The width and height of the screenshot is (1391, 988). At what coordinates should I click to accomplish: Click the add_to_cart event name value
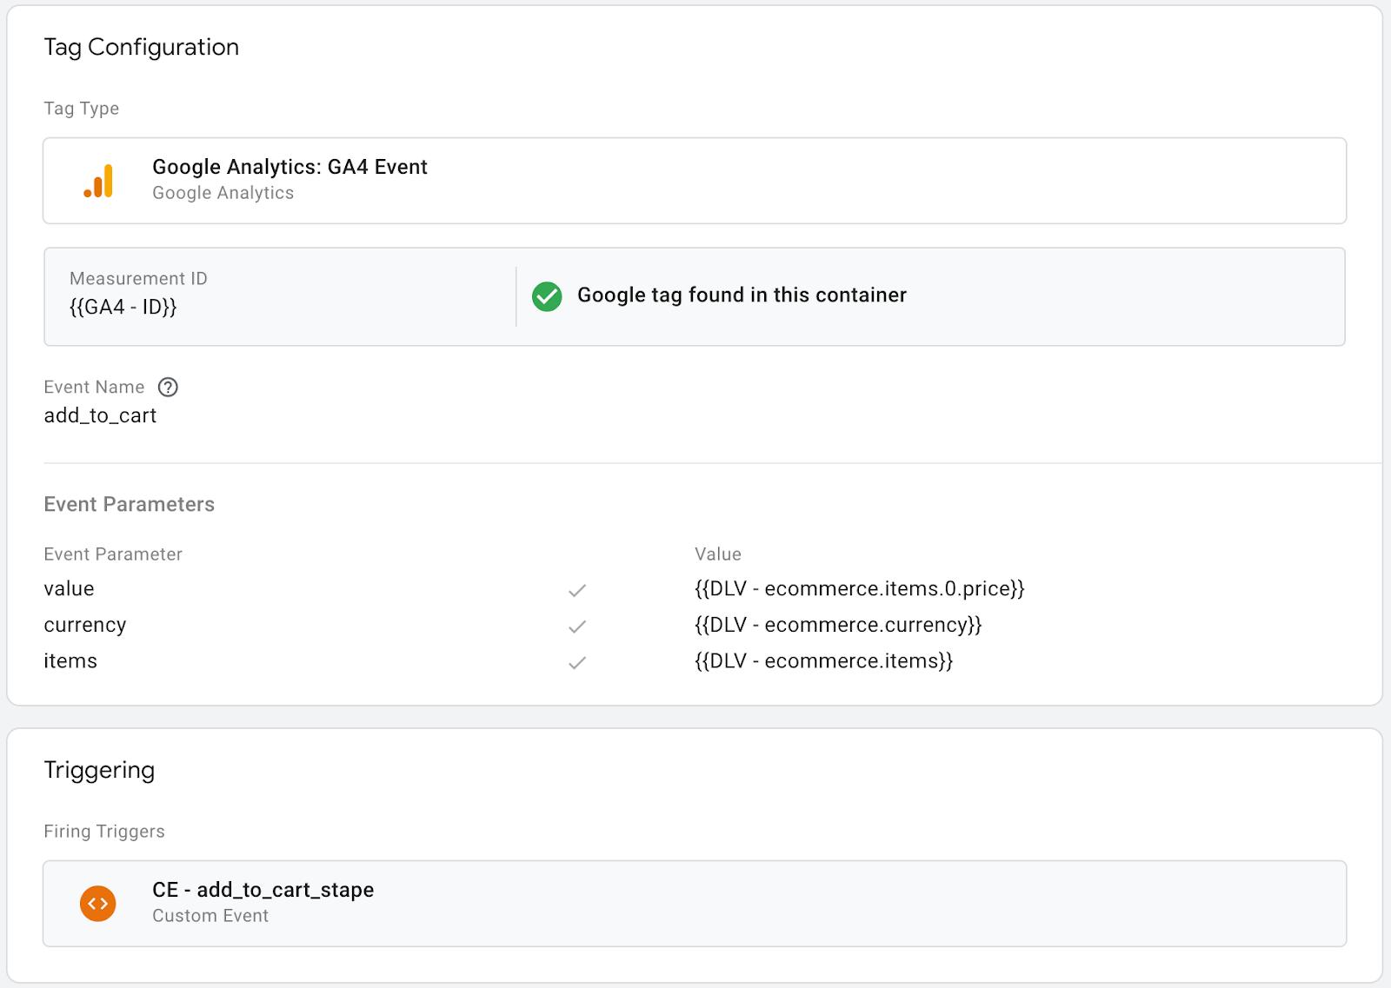pos(100,415)
